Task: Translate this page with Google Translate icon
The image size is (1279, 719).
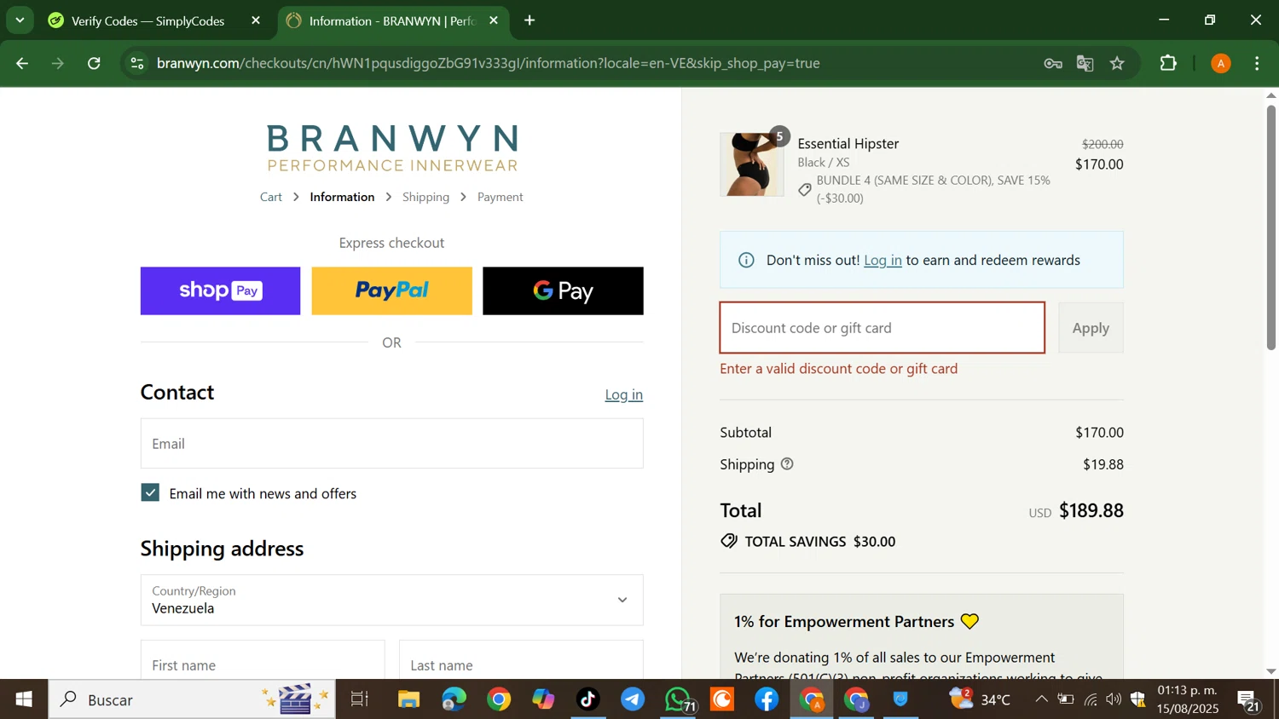Action: (1085, 63)
